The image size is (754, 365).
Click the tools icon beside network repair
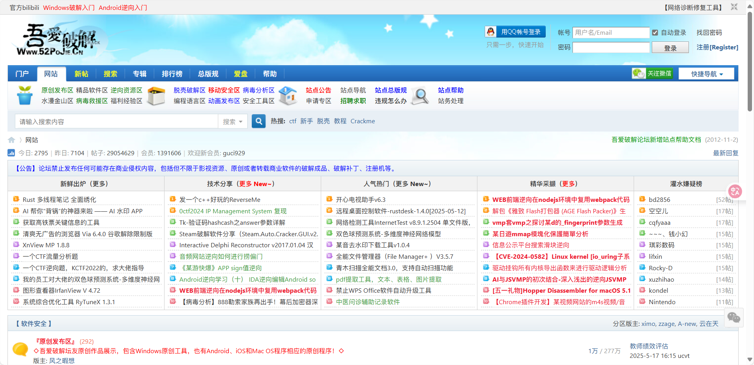[x=734, y=7]
